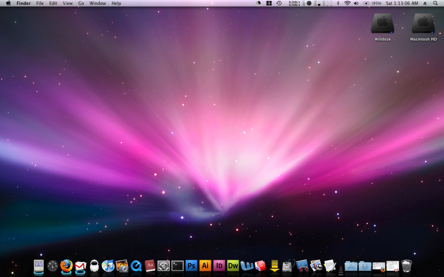444x277 pixels.
Task: Open the Bluetooth menu in menu bar
Action: pos(338,3)
